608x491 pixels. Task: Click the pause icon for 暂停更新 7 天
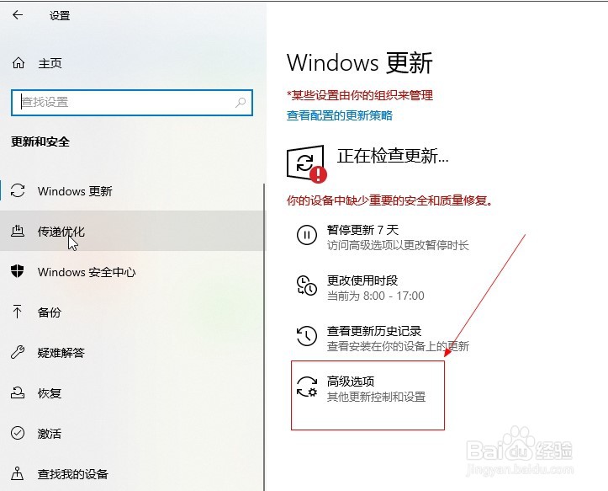click(x=307, y=236)
